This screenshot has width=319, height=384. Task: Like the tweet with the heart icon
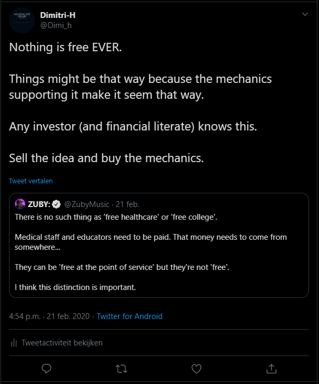click(x=196, y=368)
